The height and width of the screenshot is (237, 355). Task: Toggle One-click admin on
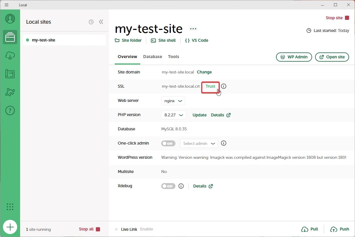click(x=168, y=143)
